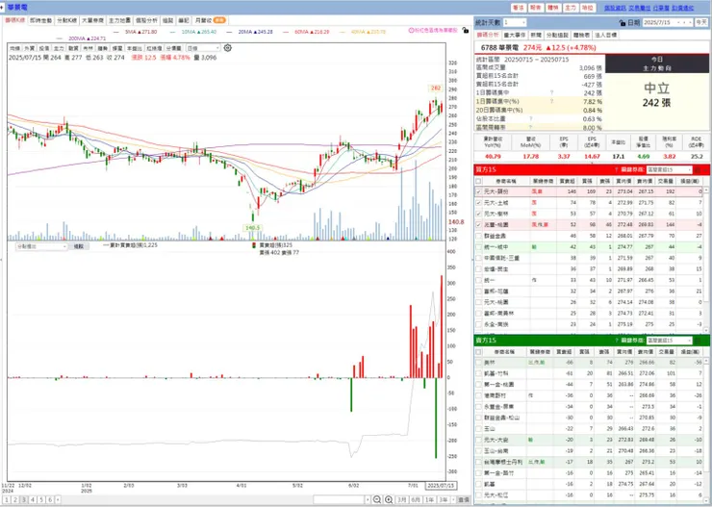The width and height of the screenshot is (712, 507).
Task: Toggle the lock icon beside chart legend
Action: pyautogui.click(x=465, y=31)
